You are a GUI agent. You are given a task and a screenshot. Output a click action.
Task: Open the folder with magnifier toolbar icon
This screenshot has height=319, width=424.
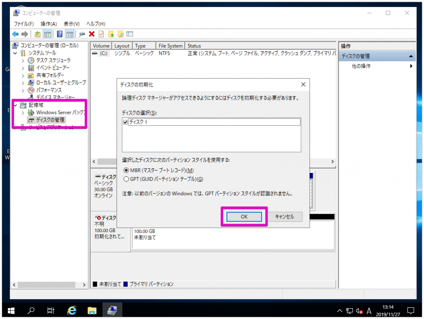point(120,34)
